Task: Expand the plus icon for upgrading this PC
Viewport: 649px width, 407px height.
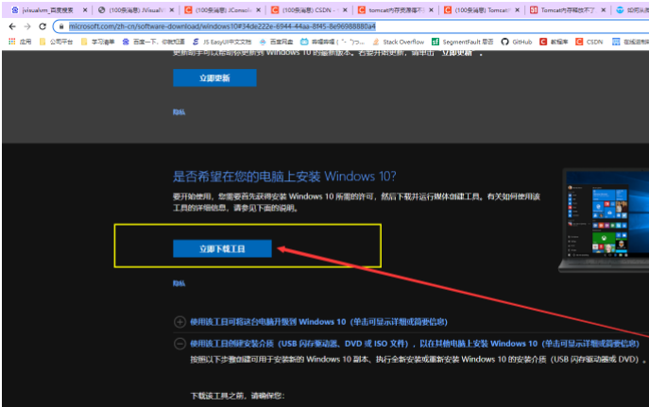Action: pos(179,322)
